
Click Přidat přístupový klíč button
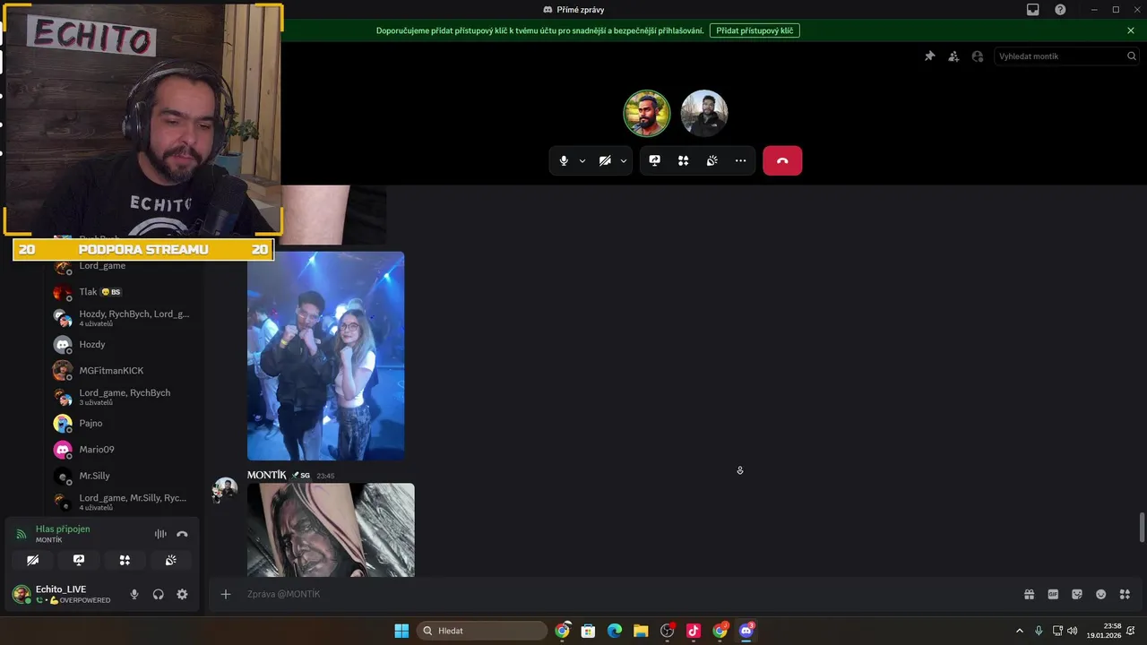(755, 30)
